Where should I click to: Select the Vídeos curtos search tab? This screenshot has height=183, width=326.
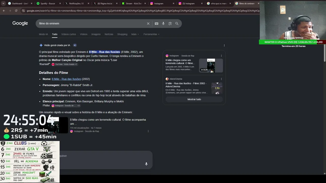(69, 34)
